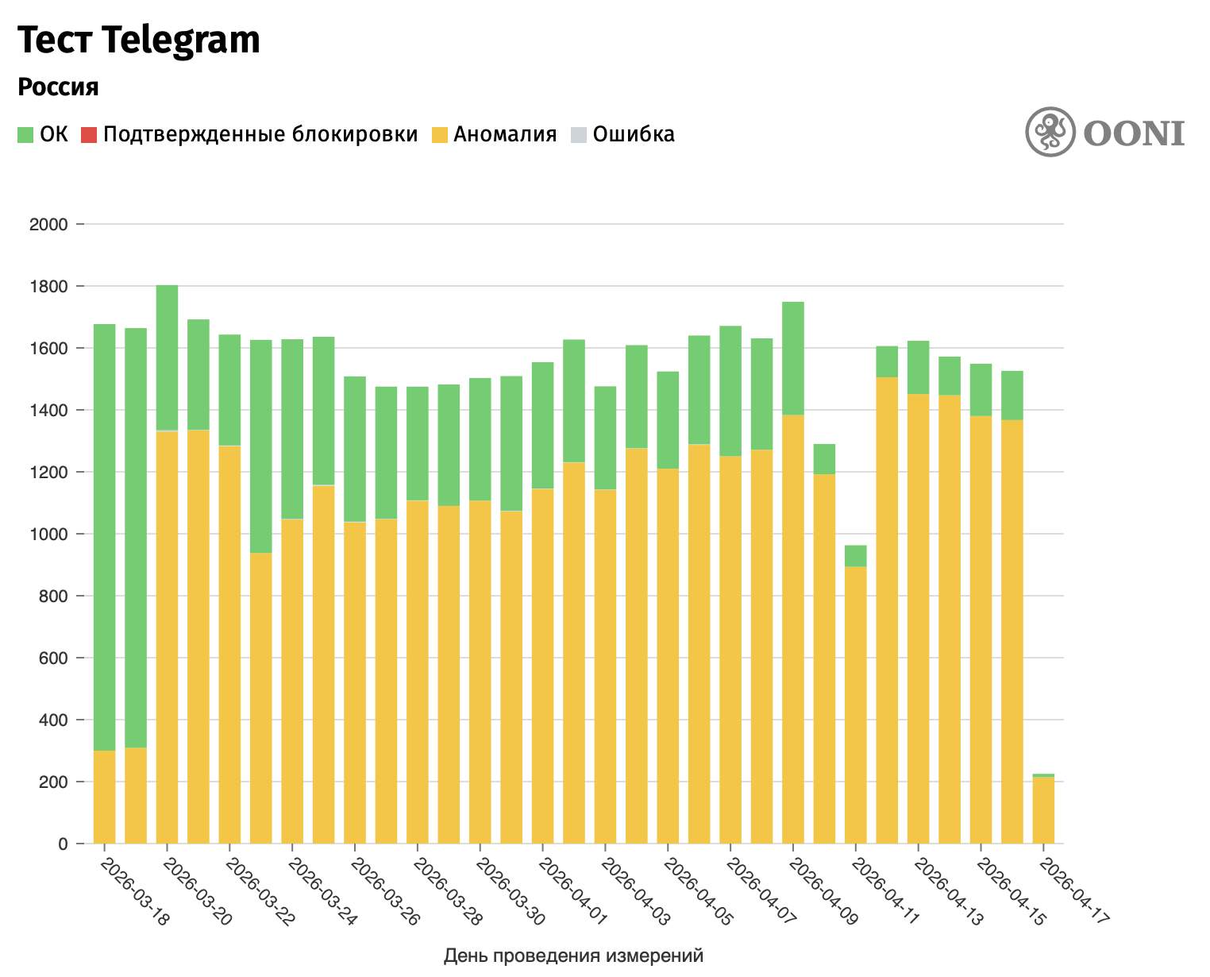Click the yellow Аномалия legend swatch

(438, 135)
